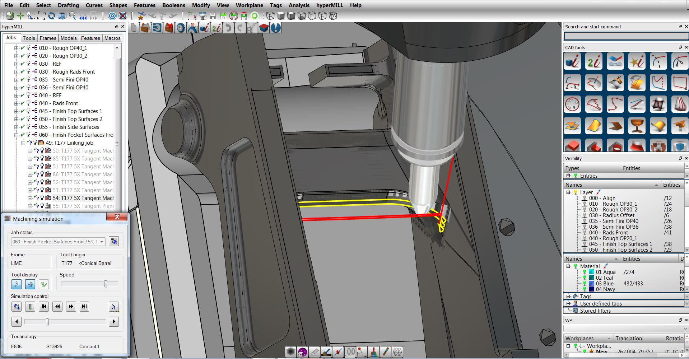Click the green 2i CAD tools icon
Screen dimensions: 689x359
pos(594,61)
